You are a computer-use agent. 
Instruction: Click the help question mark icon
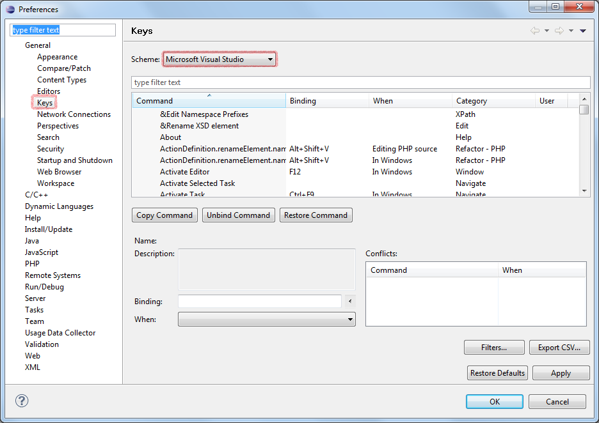(22, 401)
